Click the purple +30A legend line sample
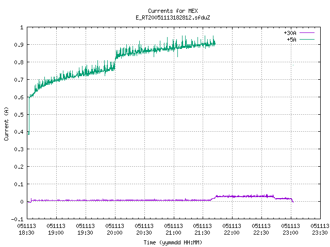 coord(307,33)
